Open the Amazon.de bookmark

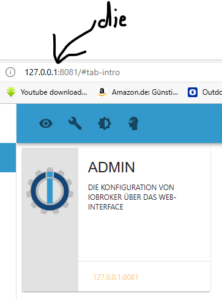(138, 92)
